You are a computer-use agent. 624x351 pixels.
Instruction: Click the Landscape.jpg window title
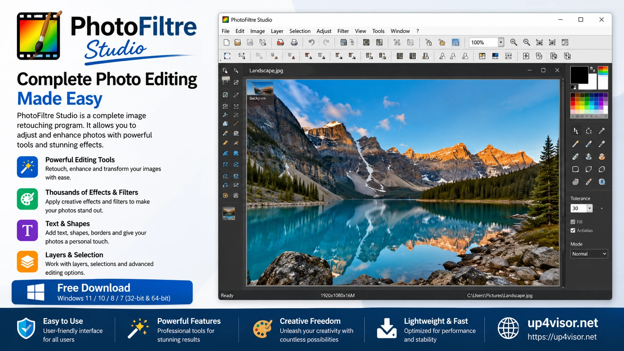[x=266, y=70]
